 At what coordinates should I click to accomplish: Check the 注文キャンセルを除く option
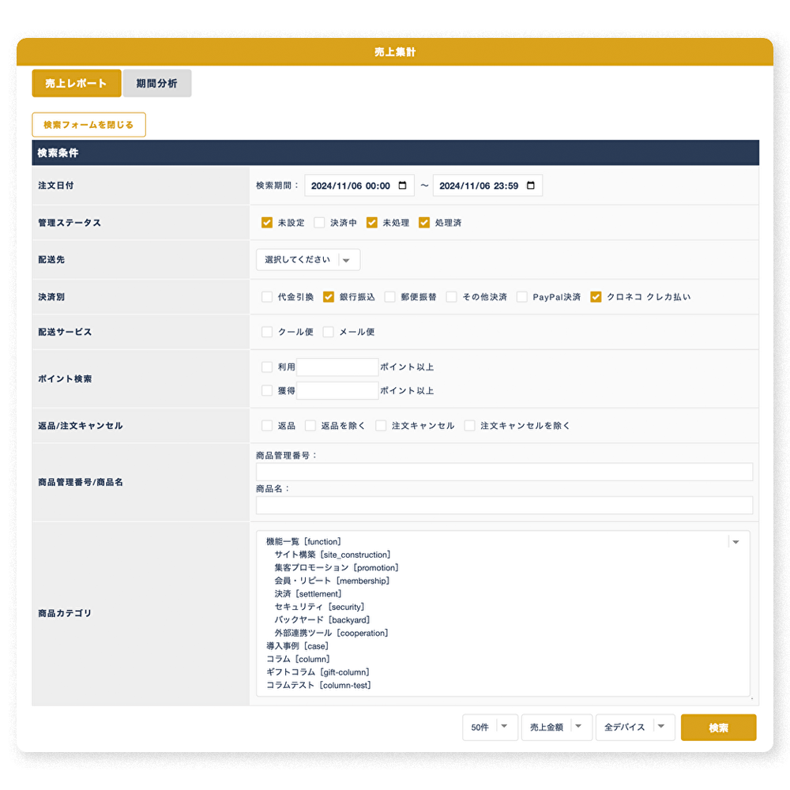[x=470, y=426]
